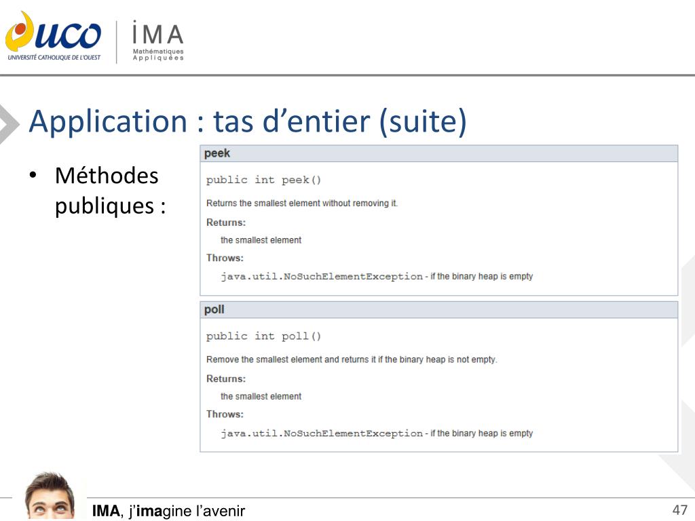Click the UCO university logo
This screenshot has width=695, height=521.
click(x=53, y=37)
